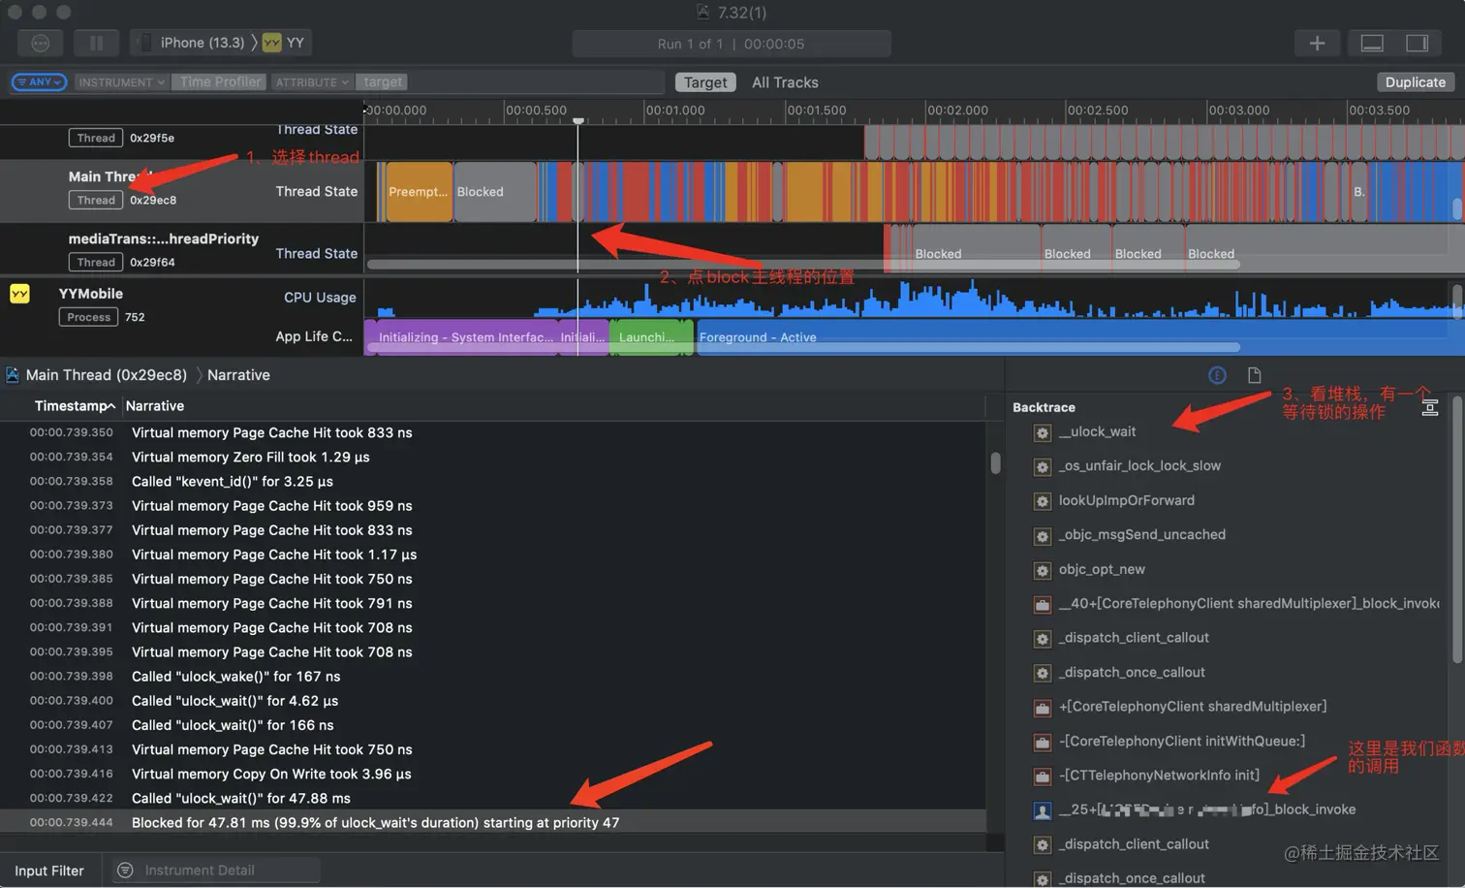Click the initWithQueue: frame icon

click(x=1043, y=742)
